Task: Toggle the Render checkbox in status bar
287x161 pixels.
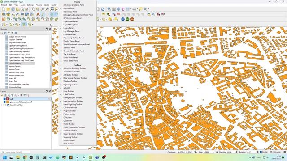Action: coord(261,152)
